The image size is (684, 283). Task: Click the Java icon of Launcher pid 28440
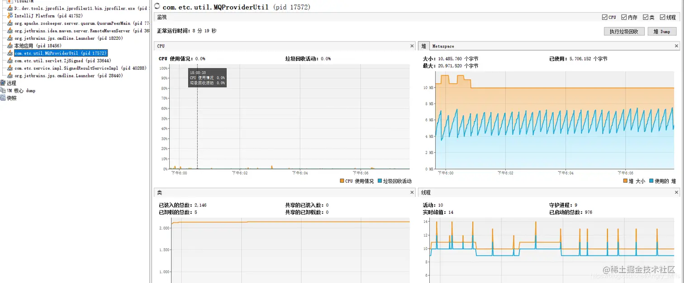pyautogui.click(x=10, y=75)
